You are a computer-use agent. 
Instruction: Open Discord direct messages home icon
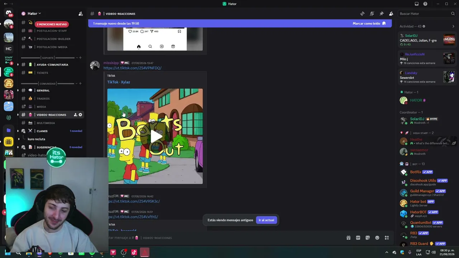point(9,13)
